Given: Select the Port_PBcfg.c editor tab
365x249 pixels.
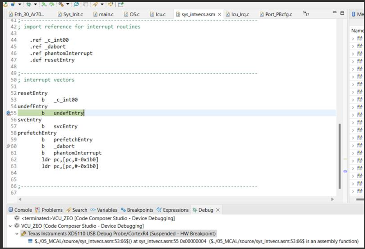Looking at the screenshot, I should coord(276,14).
